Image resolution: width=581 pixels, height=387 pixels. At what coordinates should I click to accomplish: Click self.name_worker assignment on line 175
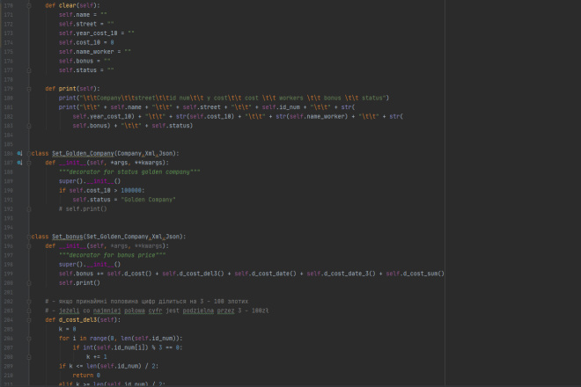95,52
